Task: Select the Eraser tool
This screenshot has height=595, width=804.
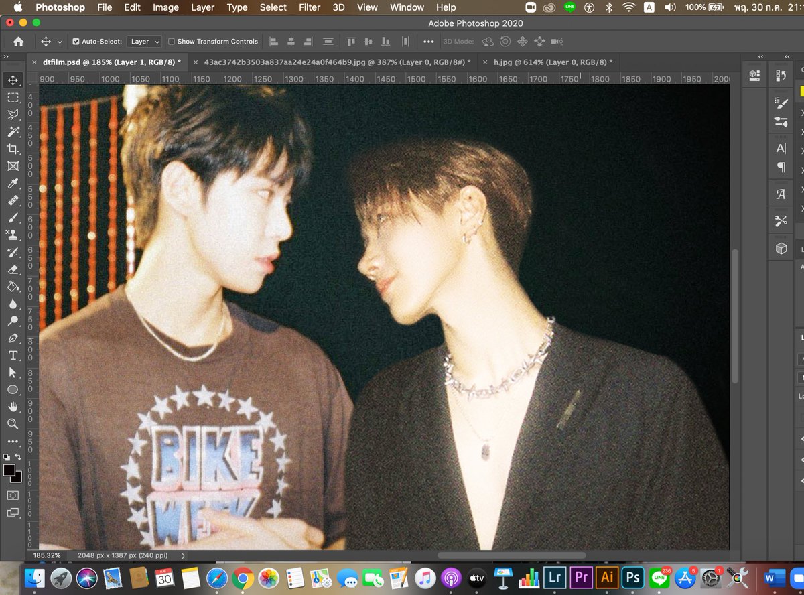Action: coord(13,269)
